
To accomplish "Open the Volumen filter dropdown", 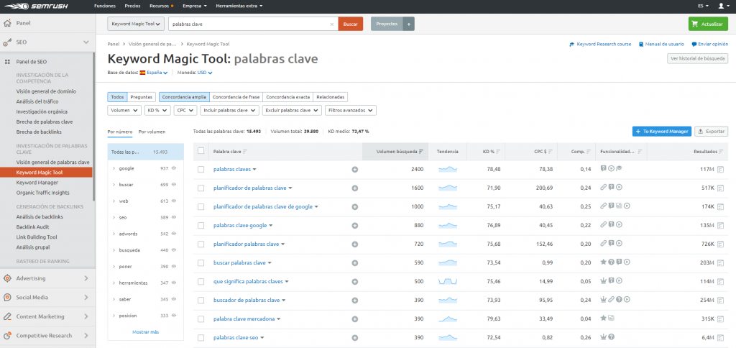I will pos(124,110).
